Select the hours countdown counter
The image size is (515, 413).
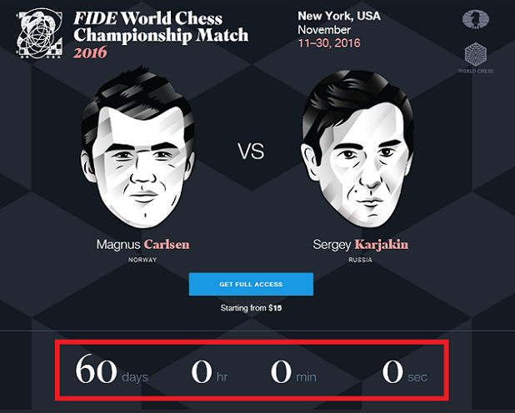(210, 371)
